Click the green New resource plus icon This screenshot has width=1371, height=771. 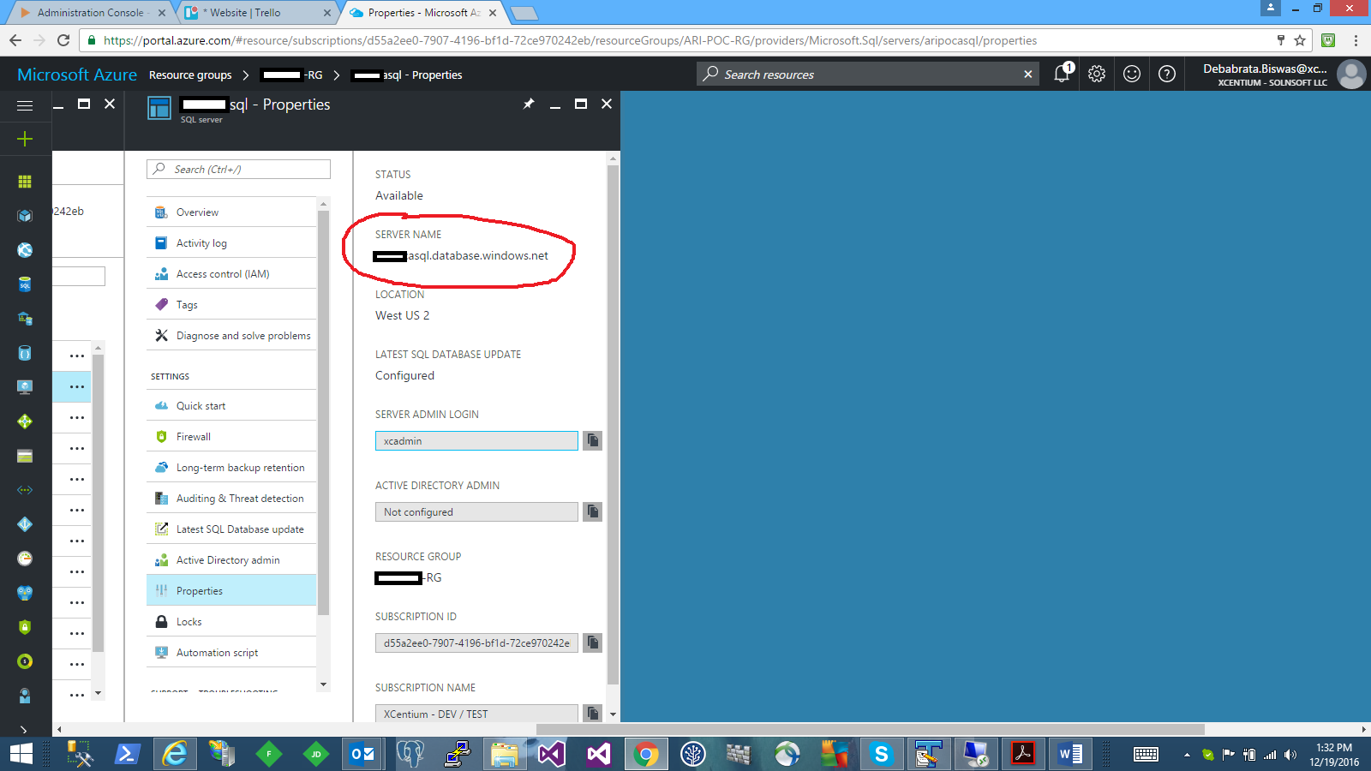pyautogui.click(x=25, y=139)
